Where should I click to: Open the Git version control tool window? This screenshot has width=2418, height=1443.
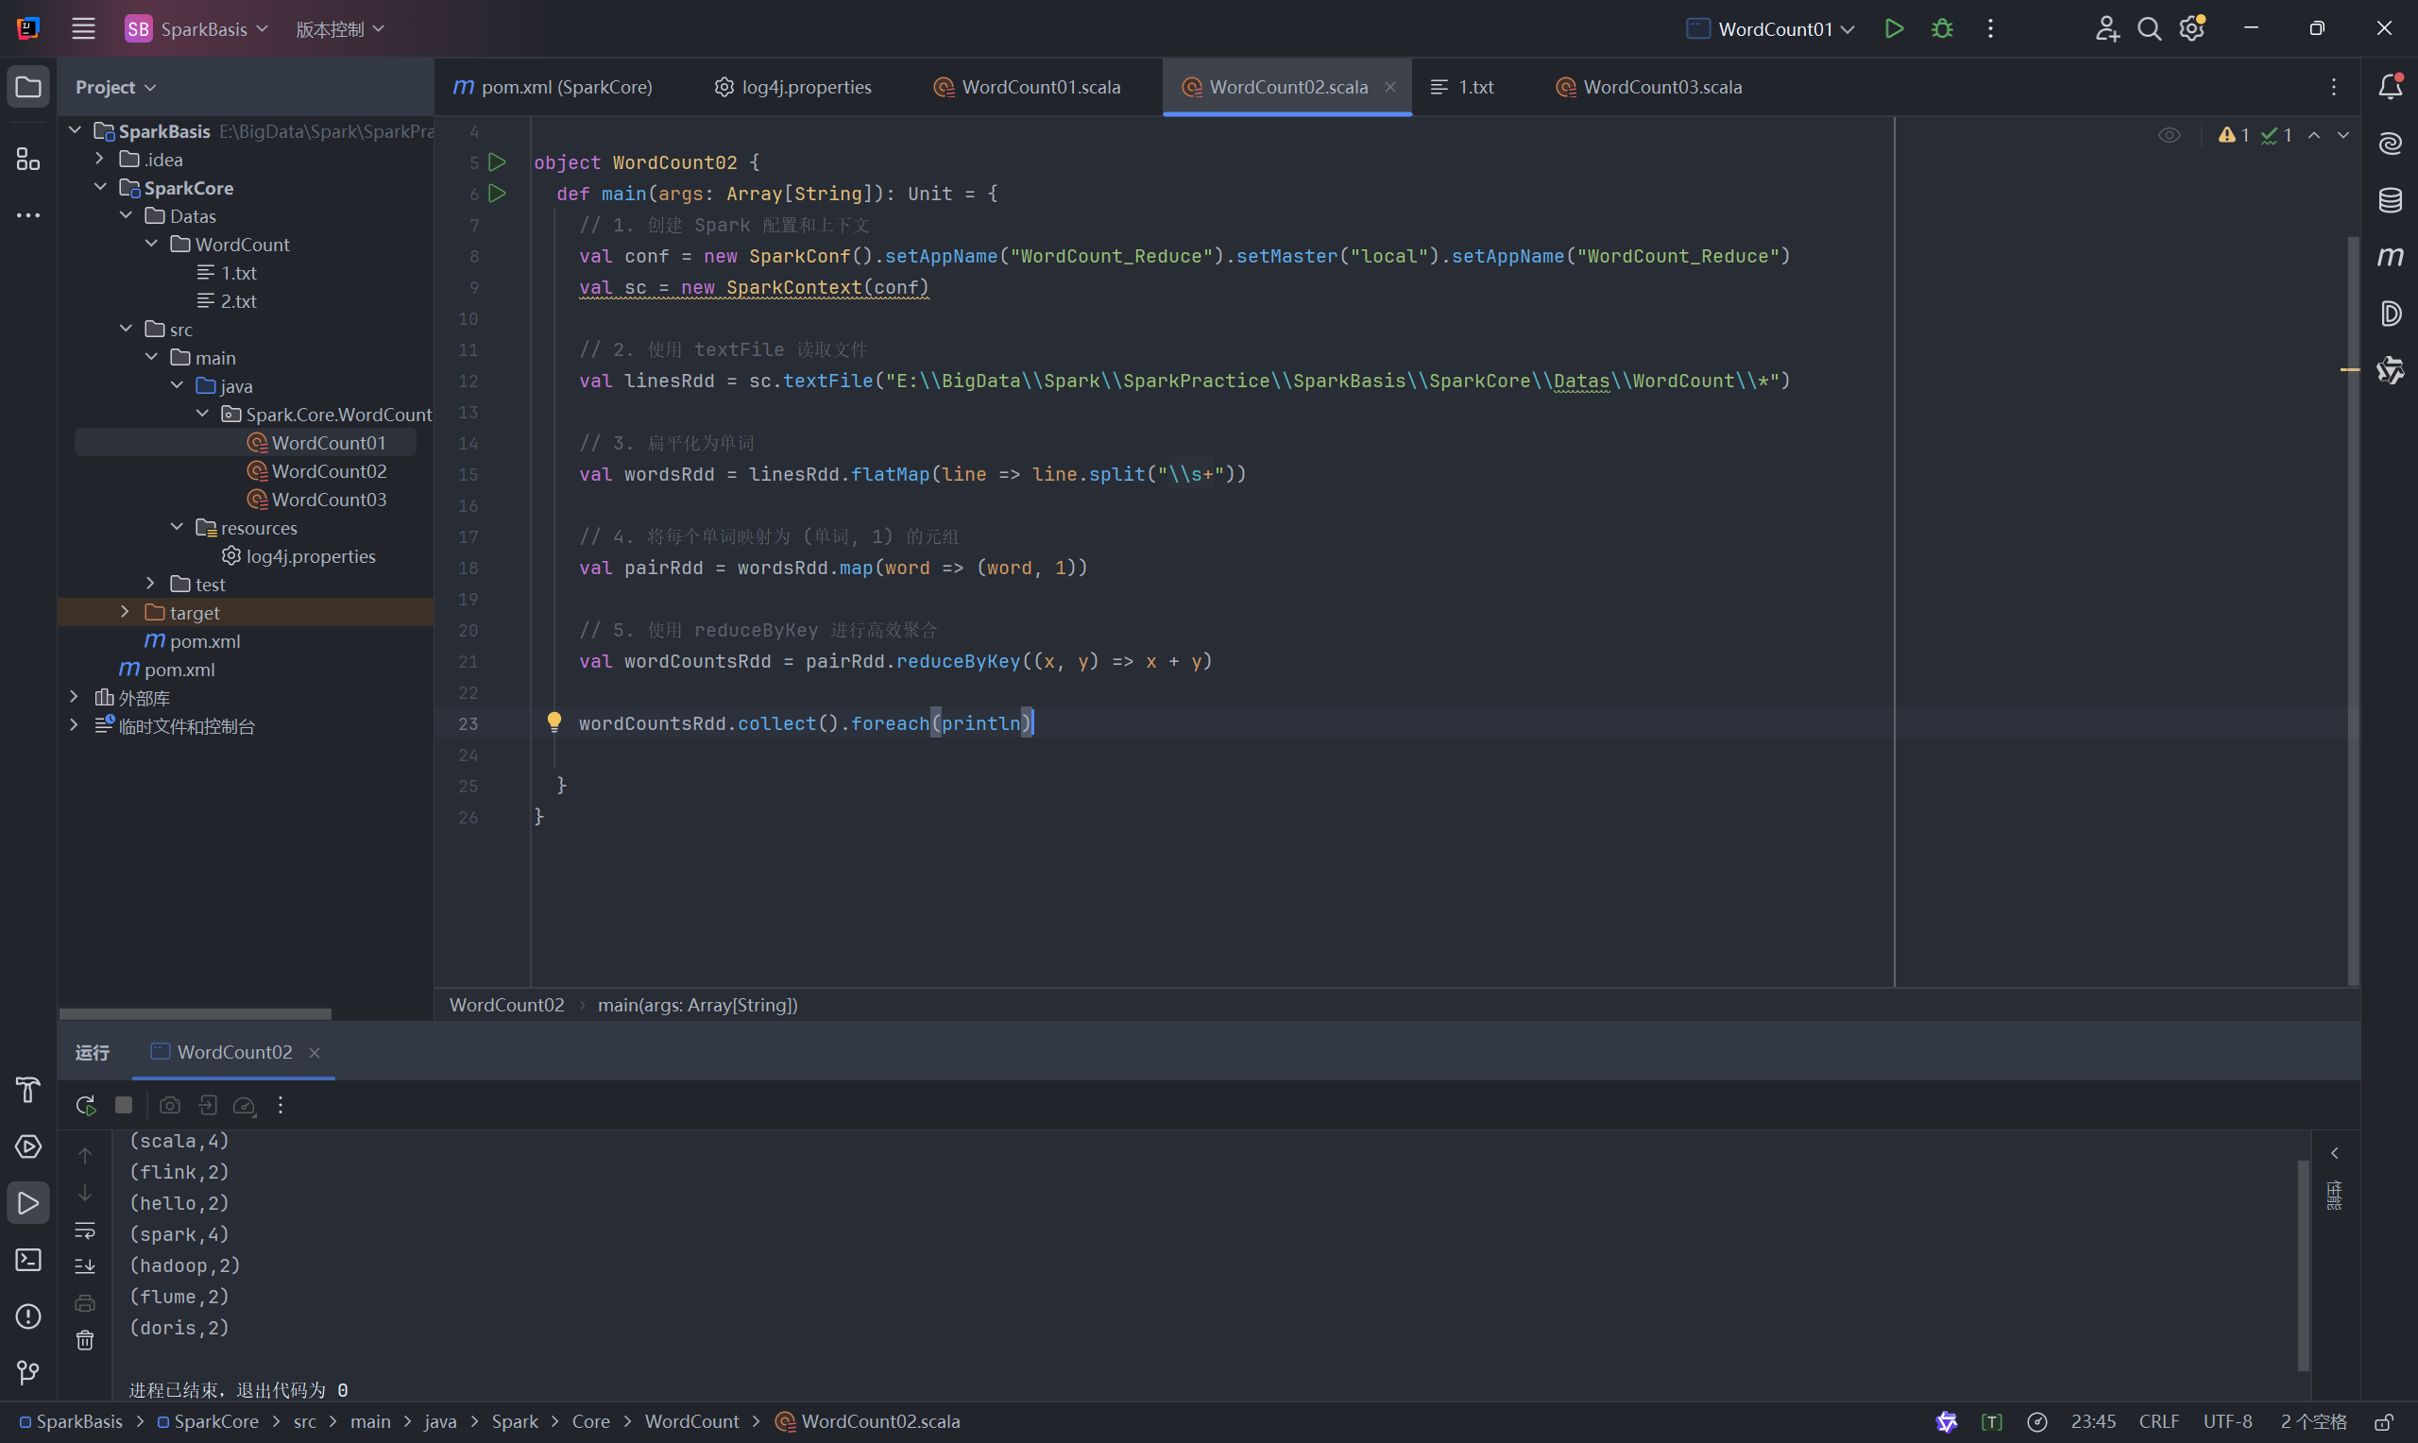point(28,1372)
